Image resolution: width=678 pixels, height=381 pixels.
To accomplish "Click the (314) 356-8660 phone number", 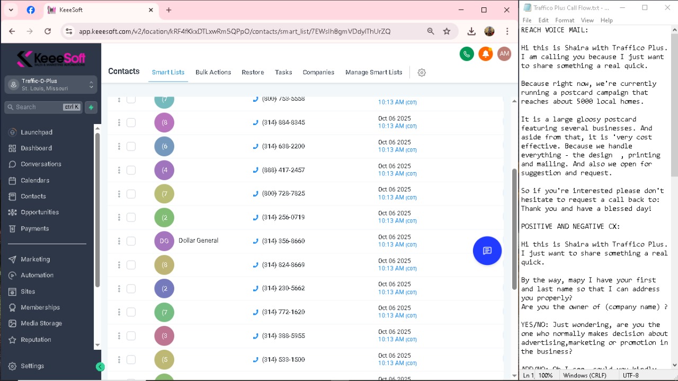I will coord(283,241).
